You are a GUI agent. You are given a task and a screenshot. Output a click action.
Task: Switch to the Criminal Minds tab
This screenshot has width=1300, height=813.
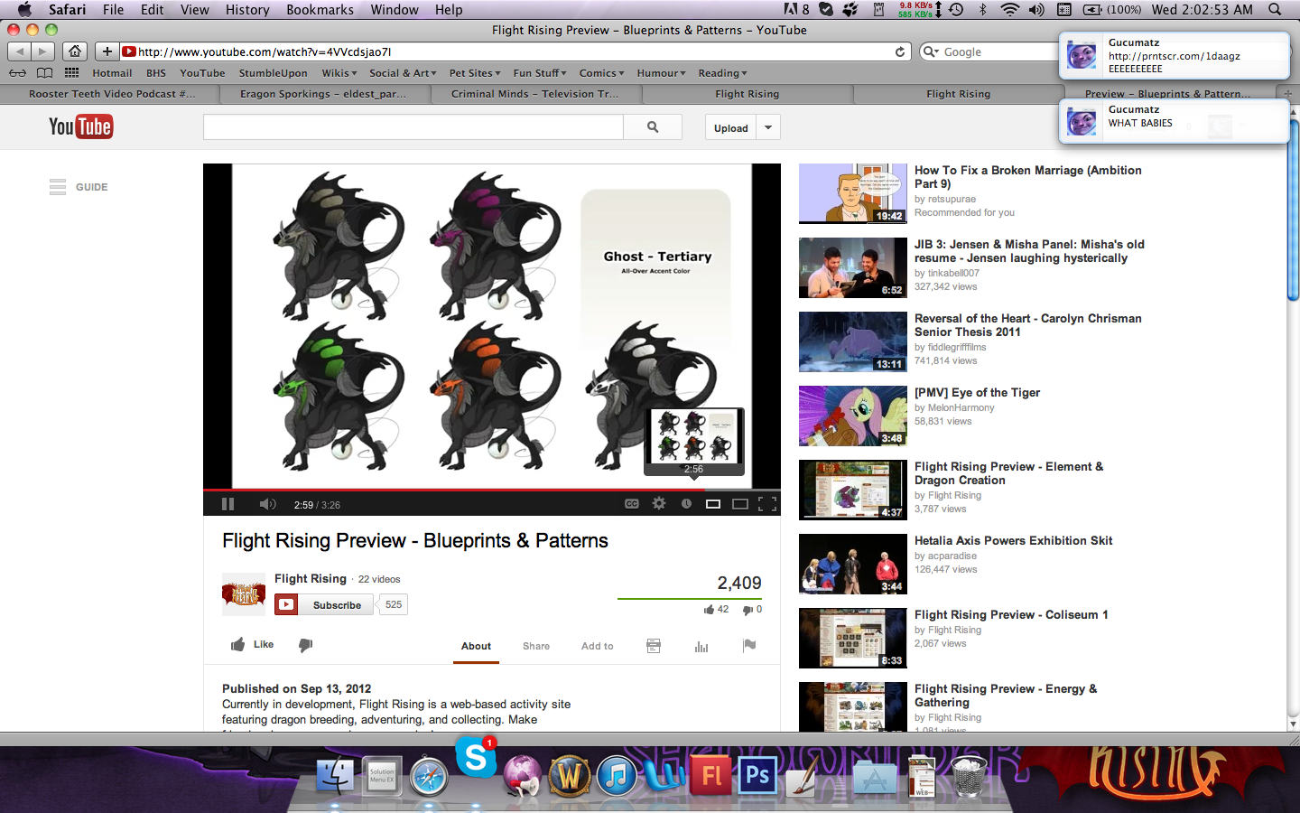click(535, 94)
